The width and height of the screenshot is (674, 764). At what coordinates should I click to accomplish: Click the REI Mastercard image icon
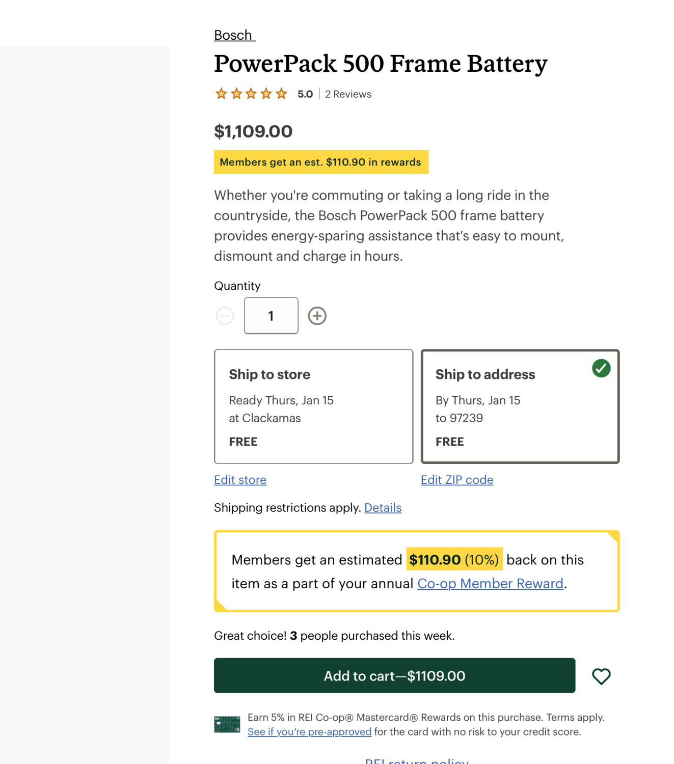click(227, 724)
